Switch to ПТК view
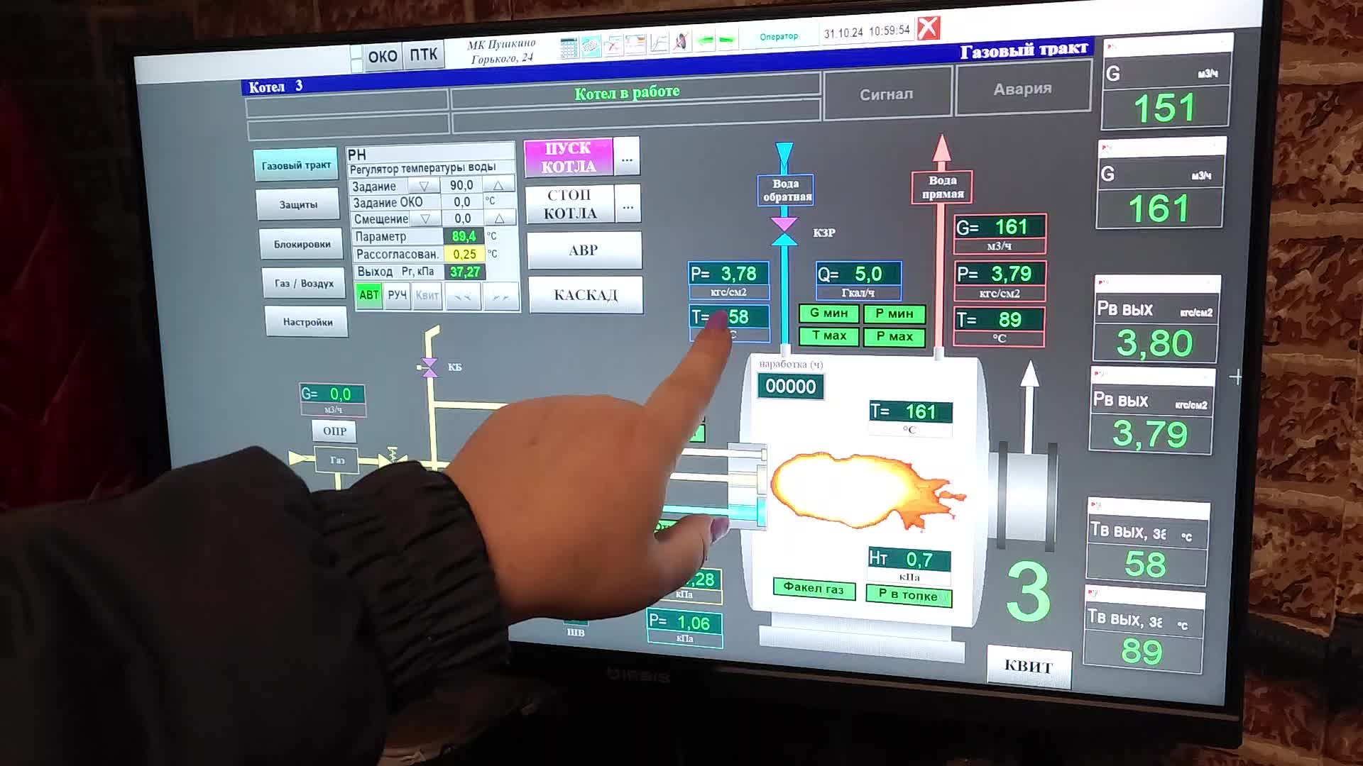 tap(424, 55)
